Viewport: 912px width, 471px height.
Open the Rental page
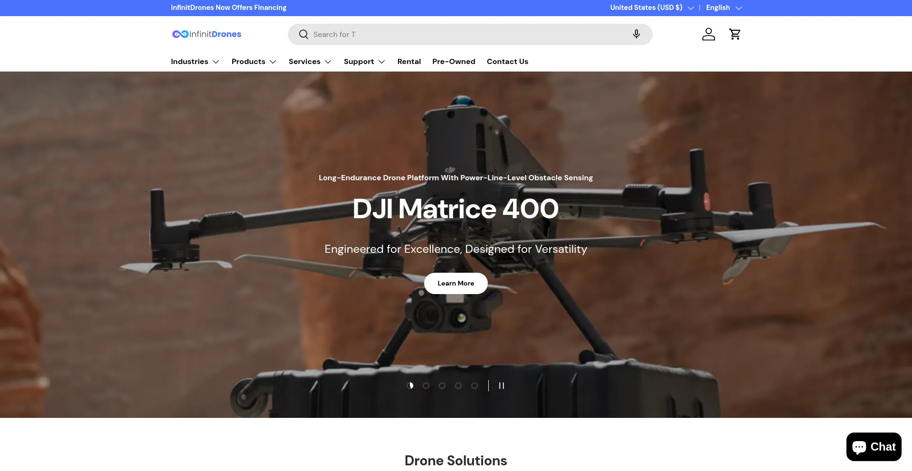pos(409,62)
